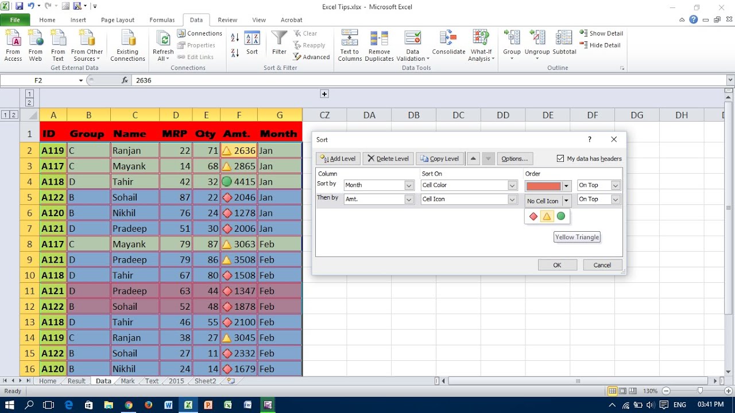The height and width of the screenshot is (413, 735).
Task: Select cell C4 containing Tahir
Action: coord(135,182)
